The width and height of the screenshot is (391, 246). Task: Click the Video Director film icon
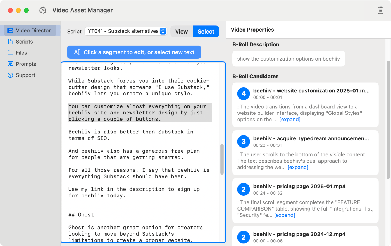click(x=10, y=30)
